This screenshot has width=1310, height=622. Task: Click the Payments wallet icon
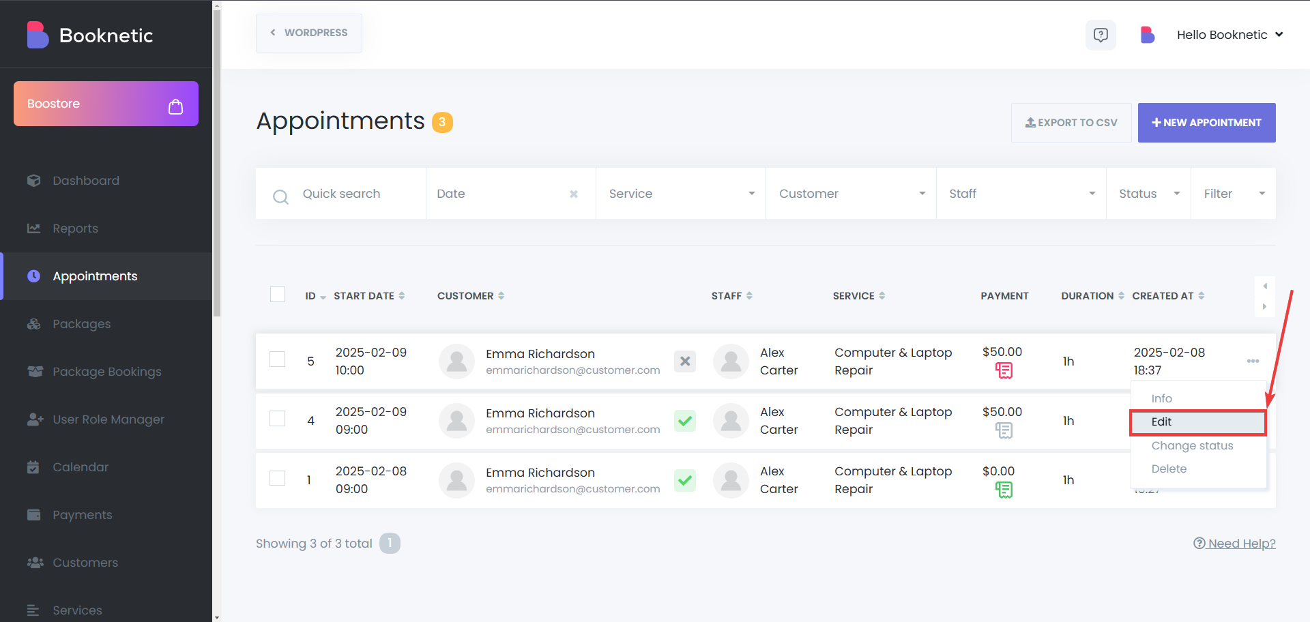pyautogui.click(x=33, y=515)
